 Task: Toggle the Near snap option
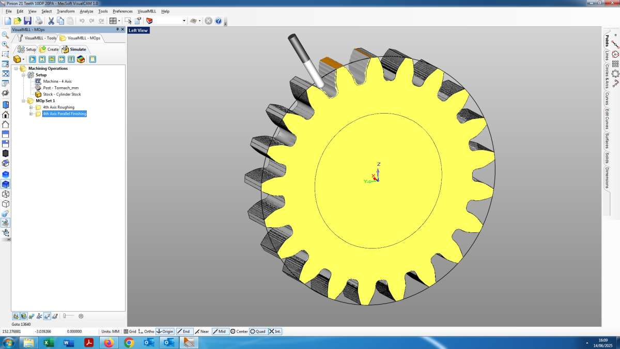pos(202,331)
